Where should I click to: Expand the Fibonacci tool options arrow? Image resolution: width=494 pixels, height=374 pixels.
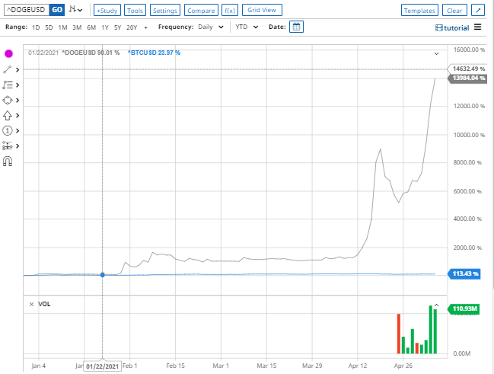point(18,85)
